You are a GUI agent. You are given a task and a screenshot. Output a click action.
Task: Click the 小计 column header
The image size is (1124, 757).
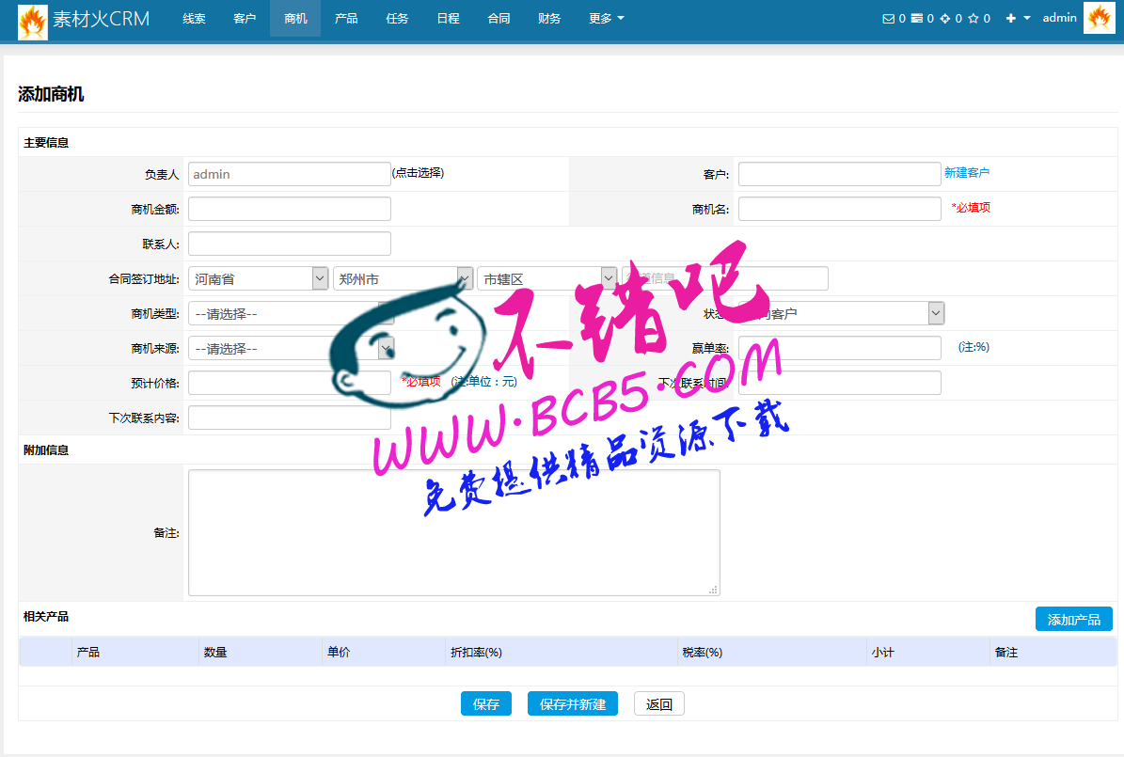[x=882, y=653]
